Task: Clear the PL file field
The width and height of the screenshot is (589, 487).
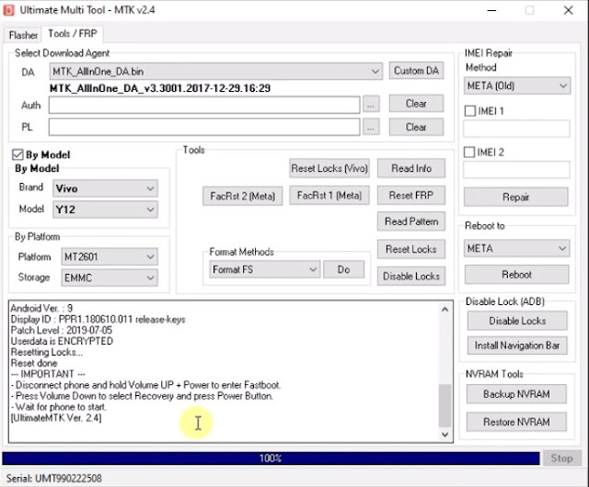Action: pyautogui.click(x=416, y=127)
